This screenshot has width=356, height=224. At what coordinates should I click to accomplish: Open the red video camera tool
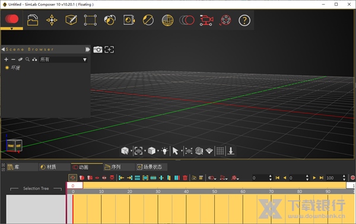tap(206, 20)
